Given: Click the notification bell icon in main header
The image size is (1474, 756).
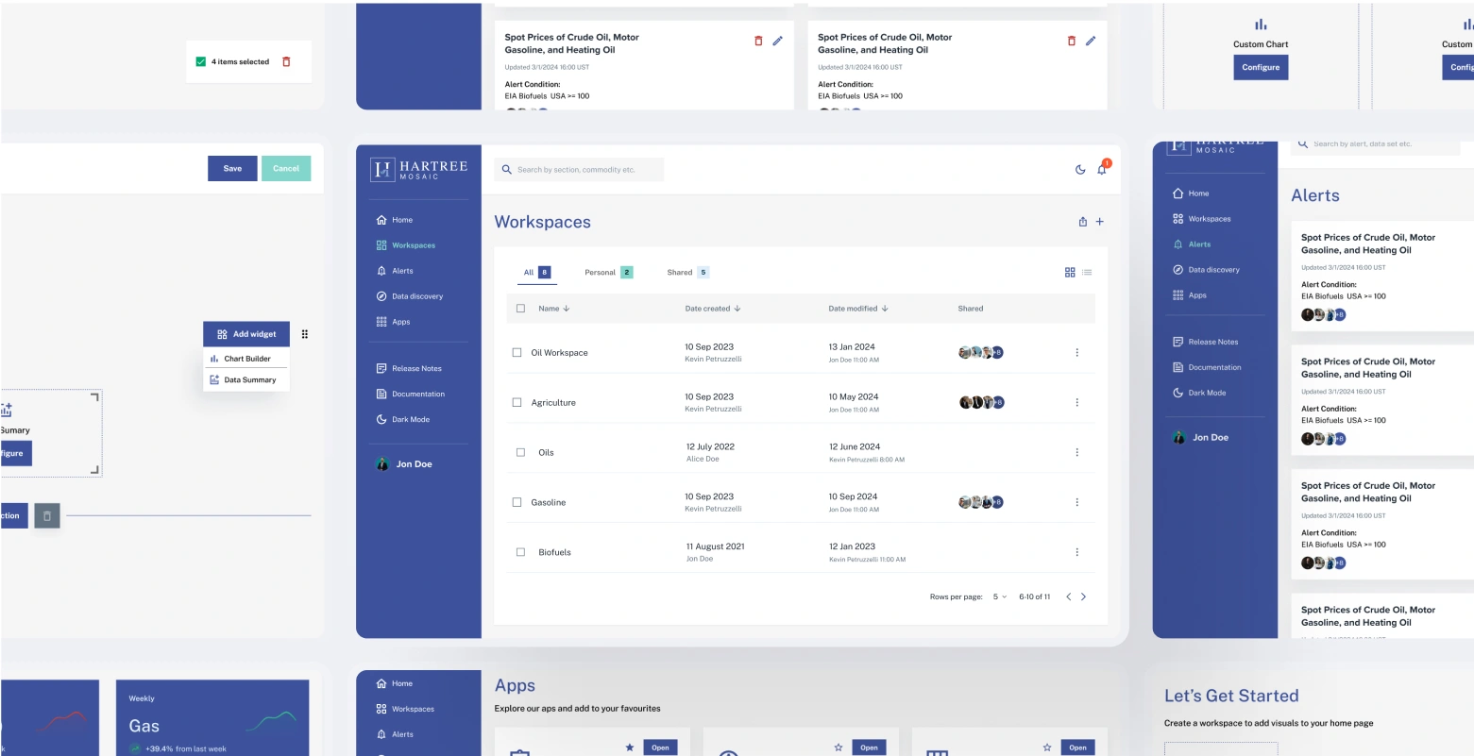Looking at the screenshot, I should (1101, 170).
